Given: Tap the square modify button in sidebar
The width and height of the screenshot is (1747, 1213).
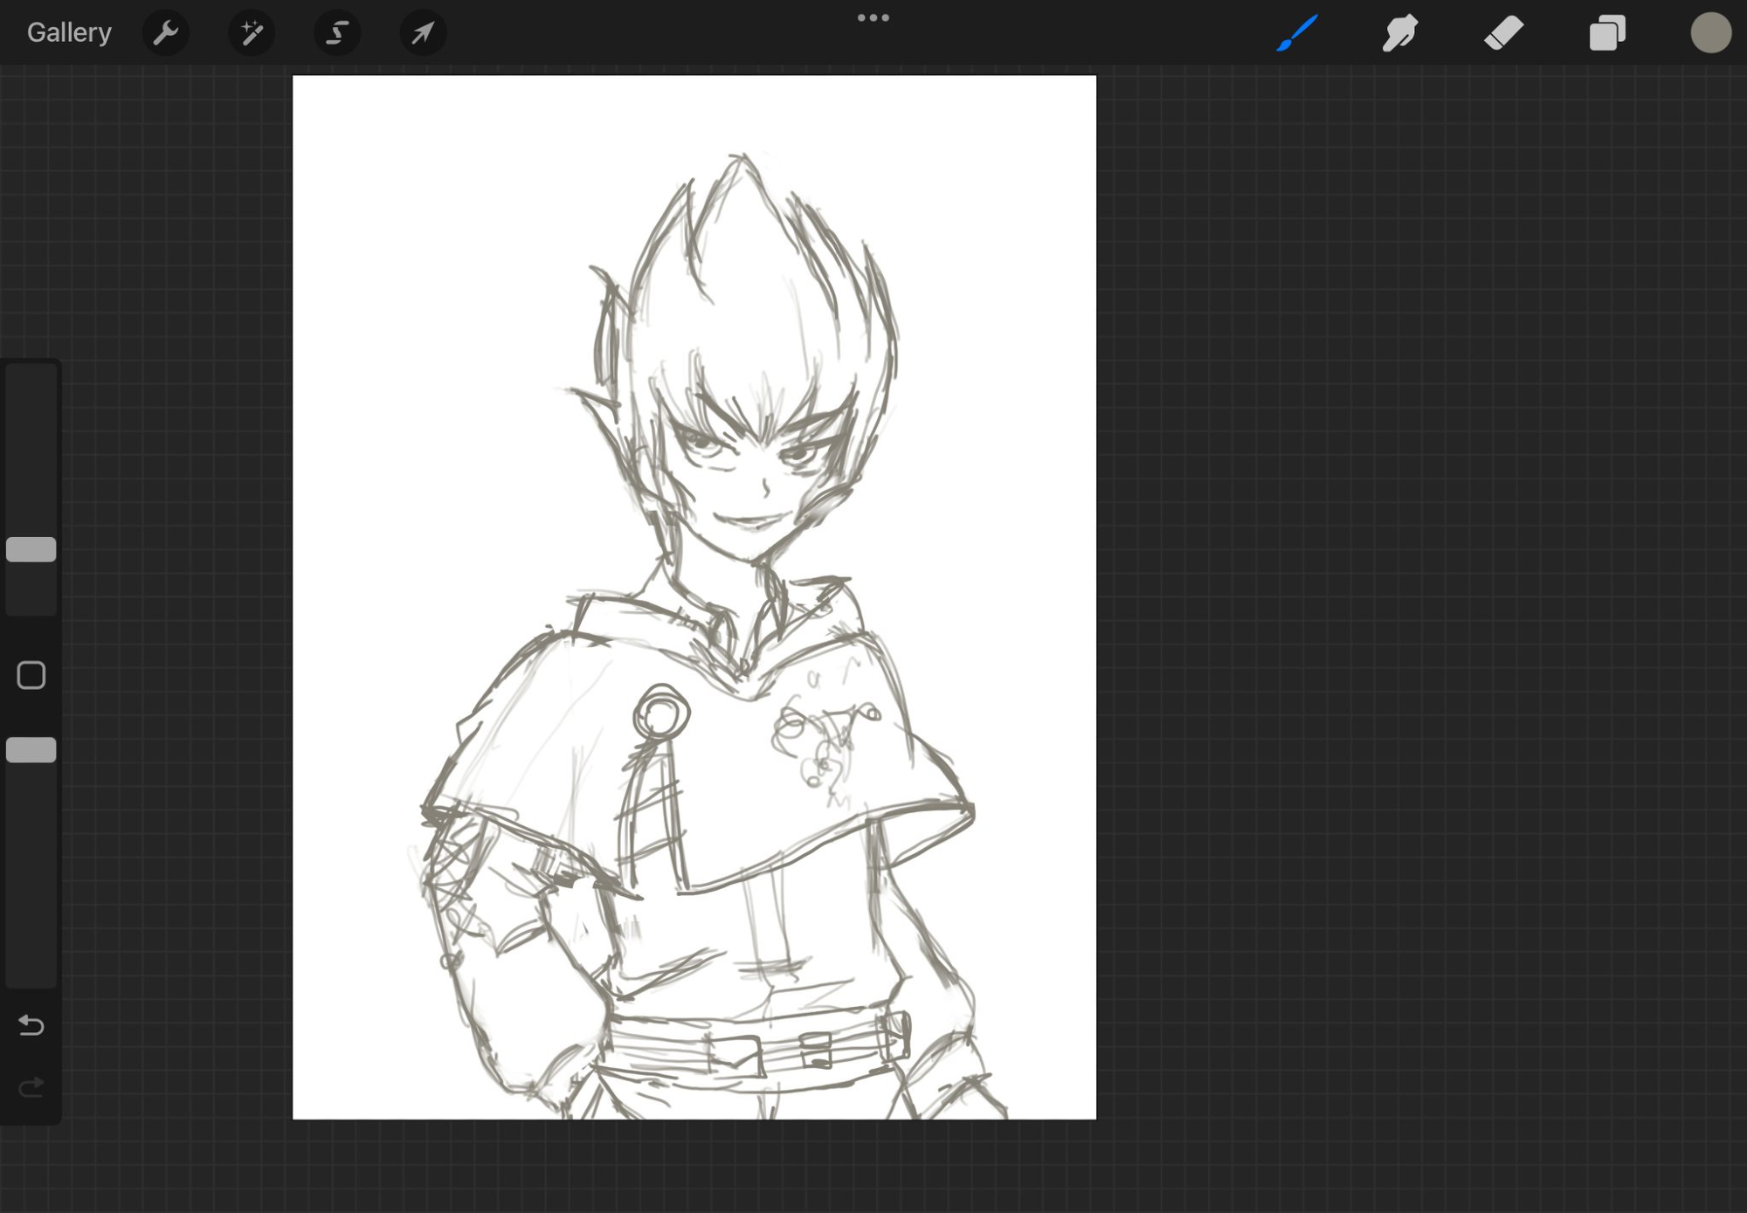Looking at the screenshot, I should (31, 675).
